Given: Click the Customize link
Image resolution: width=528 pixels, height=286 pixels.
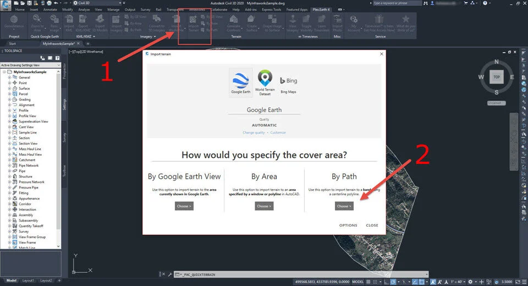Looking at the screenshot, I should 278,133.
